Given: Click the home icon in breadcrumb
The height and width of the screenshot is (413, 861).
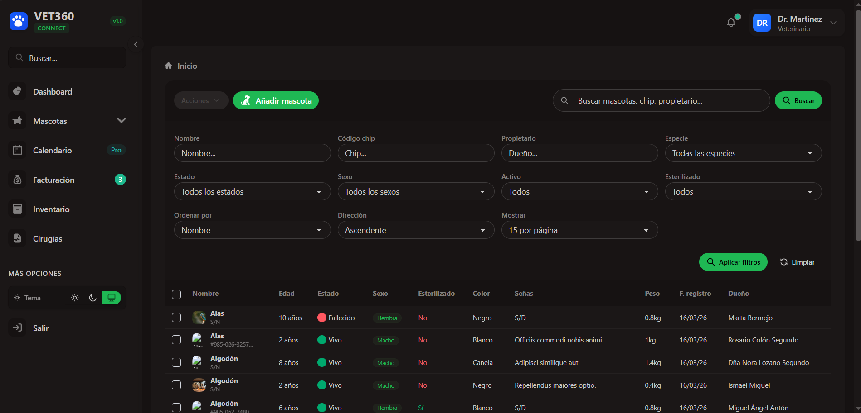Looking at the screenshot, I should pyautogui.click(x=169, y=66).
